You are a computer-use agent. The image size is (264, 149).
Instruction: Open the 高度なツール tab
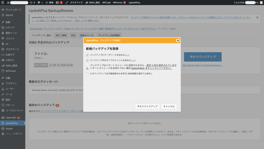(x=87, y=35)
